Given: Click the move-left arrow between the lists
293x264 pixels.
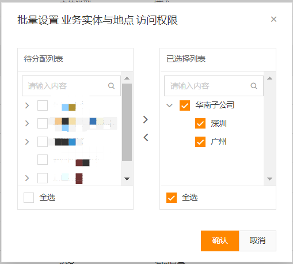Looking at the screenshot, I should [x=146, y=137].
